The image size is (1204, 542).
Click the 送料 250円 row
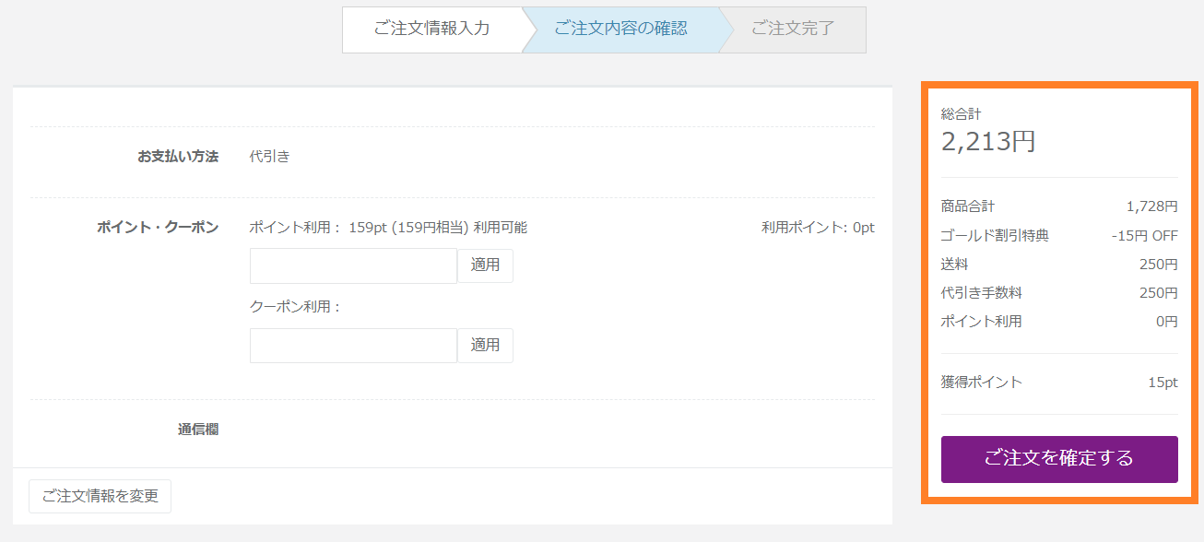(1059, 264)
